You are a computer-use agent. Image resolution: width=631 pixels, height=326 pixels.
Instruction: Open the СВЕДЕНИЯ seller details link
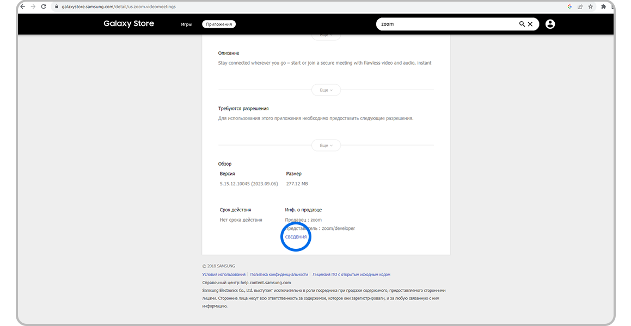pyautogui.click(x=296, y=237)
